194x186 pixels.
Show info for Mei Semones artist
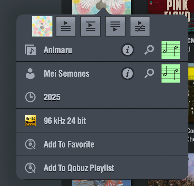[128, 73]
